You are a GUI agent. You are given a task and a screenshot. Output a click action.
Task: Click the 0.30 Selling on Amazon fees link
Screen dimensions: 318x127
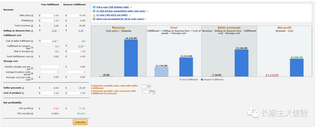click(54, 31)
